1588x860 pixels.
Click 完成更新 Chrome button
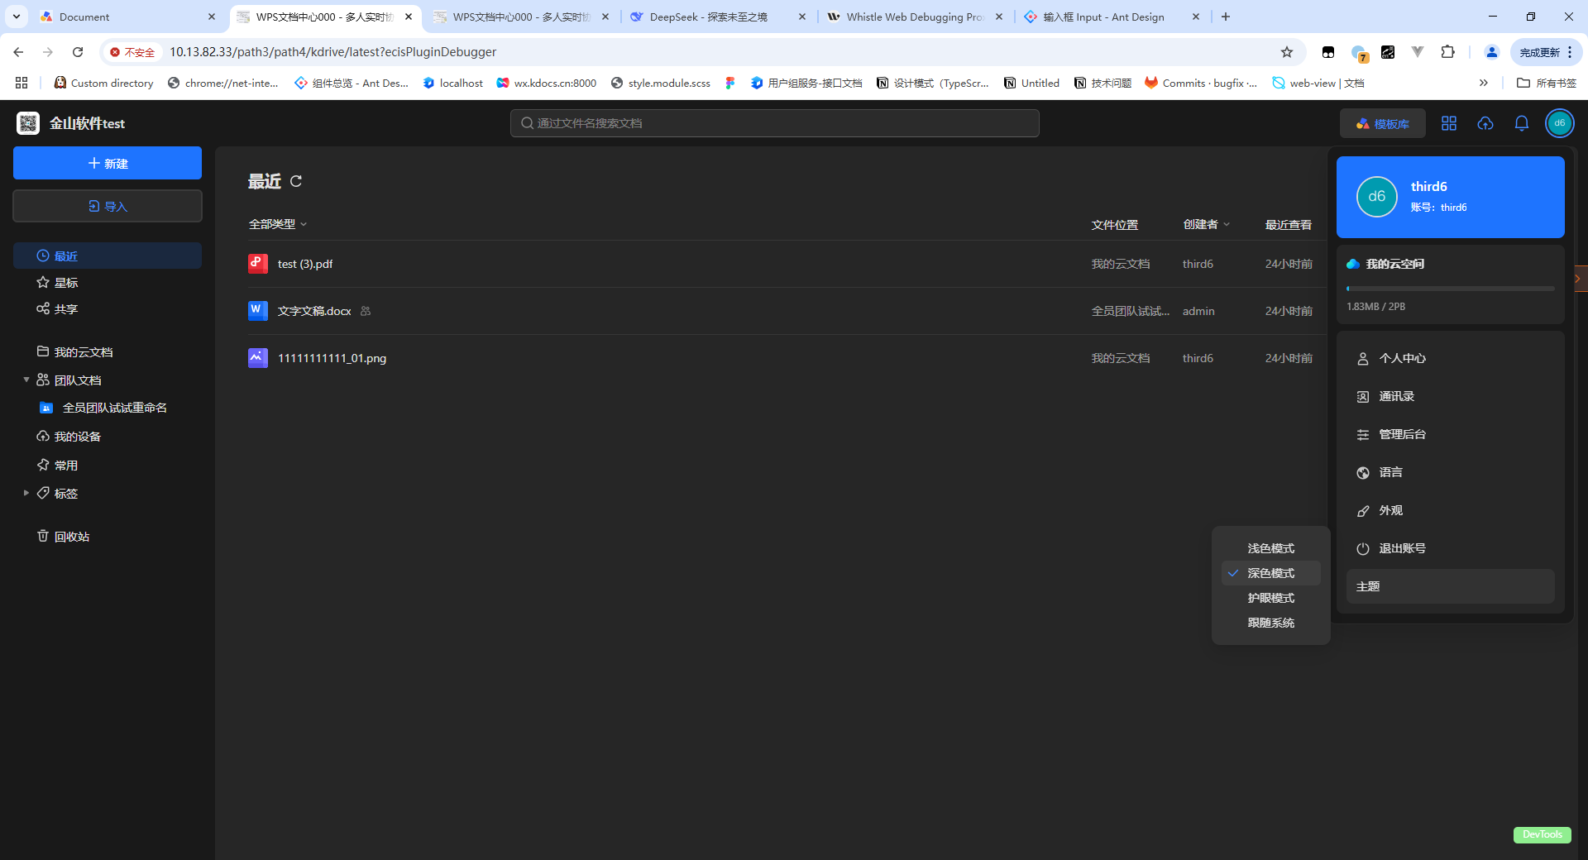[1546, 52]
